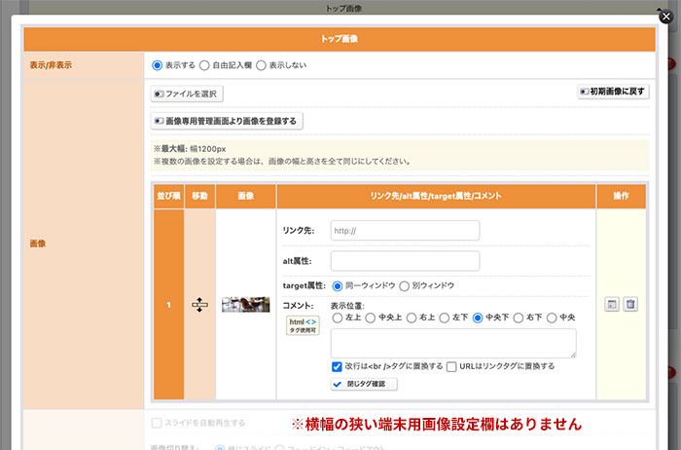
Task: Set comment position to 中央
Action: coord(553,318)
